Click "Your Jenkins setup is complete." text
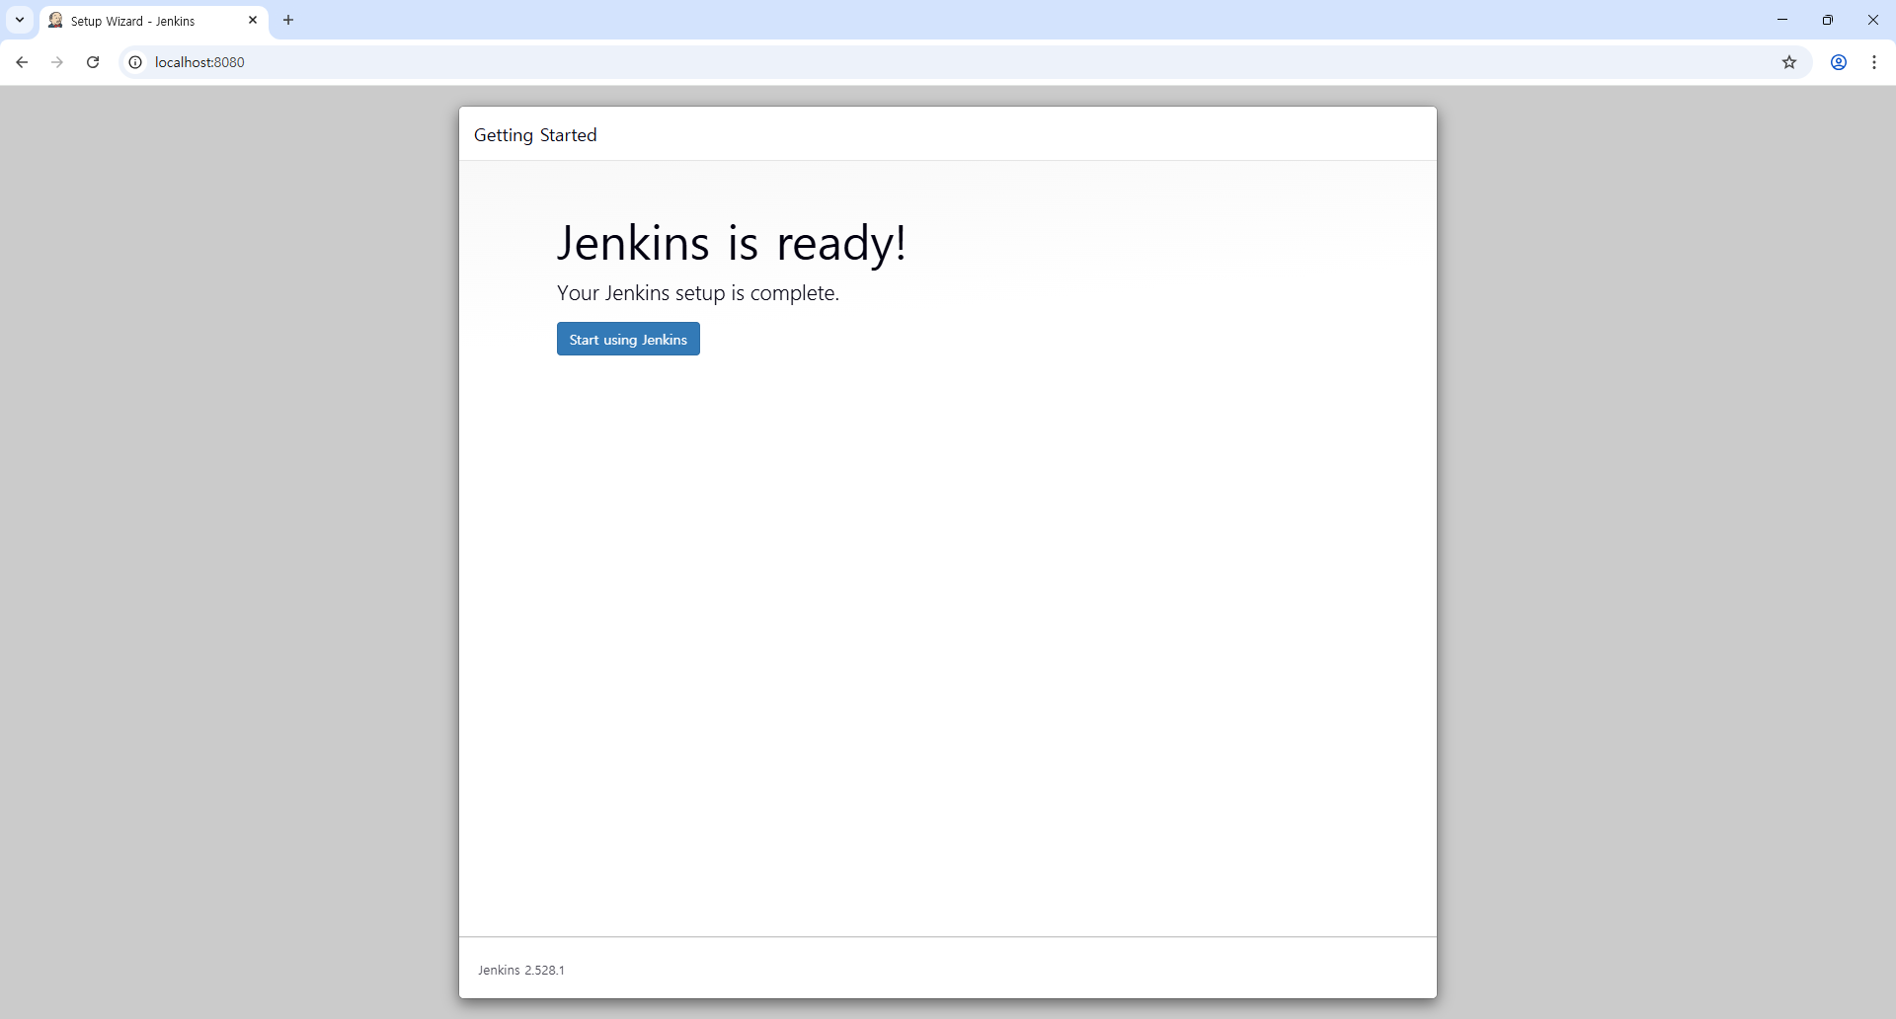 [698, 293]
